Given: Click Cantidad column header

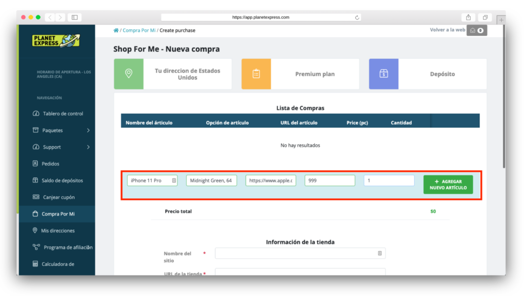Looking at the screenshot, I should coord(401,123).
